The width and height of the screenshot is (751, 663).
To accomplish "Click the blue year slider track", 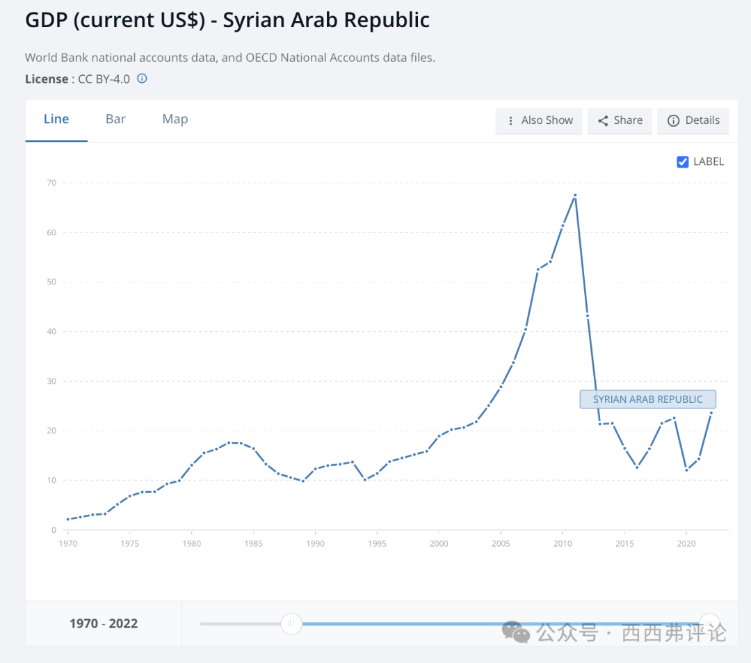I will click(487, 623).
